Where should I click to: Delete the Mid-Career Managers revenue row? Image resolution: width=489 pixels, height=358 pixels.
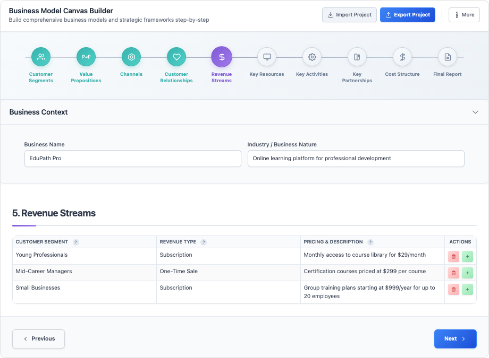tap(454, 273)
